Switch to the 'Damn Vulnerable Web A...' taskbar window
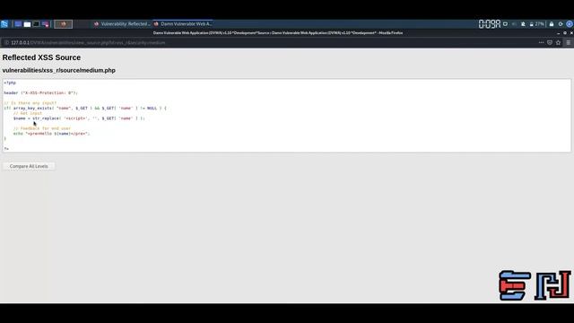The width and height of the screenshot is (574, 323). click(182, 24)
